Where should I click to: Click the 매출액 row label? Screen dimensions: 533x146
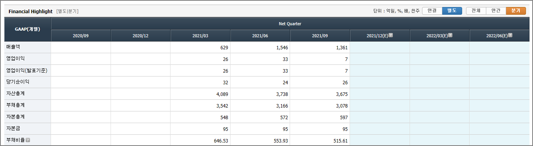pyautogui.click(x=14, y=47)
